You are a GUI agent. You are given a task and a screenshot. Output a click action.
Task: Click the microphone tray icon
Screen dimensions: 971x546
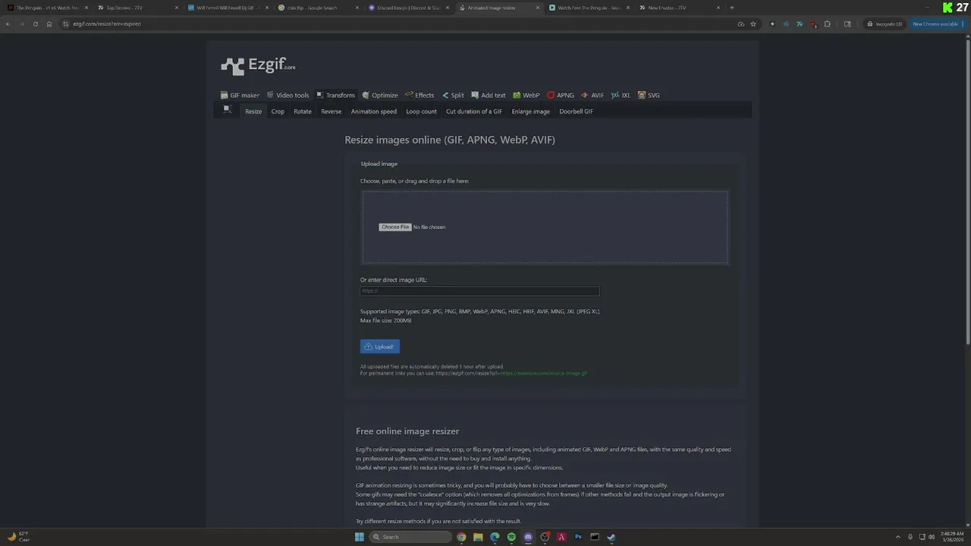(910, 537)
